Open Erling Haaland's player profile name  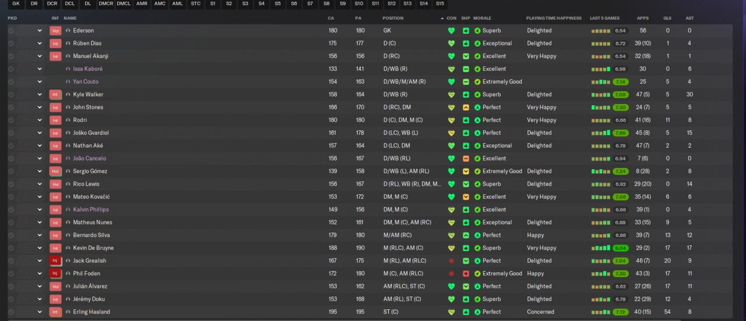tap(92, 312)
